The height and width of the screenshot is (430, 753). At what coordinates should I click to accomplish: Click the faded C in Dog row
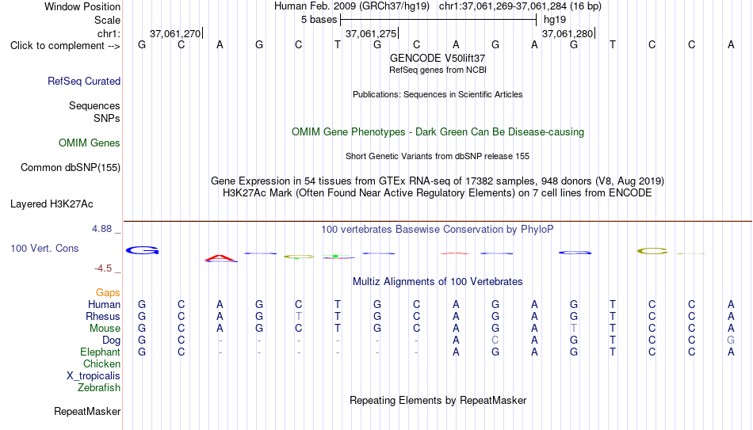495,341
